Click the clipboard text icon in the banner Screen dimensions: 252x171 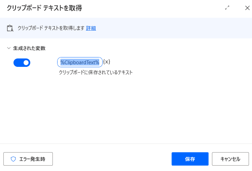point(10,28)
